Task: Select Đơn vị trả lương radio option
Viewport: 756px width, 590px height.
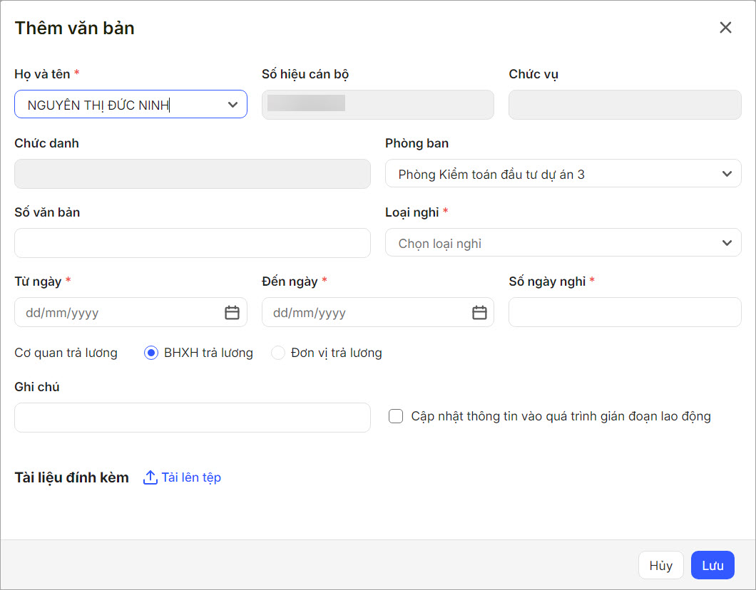Action: tap(278, 353)
